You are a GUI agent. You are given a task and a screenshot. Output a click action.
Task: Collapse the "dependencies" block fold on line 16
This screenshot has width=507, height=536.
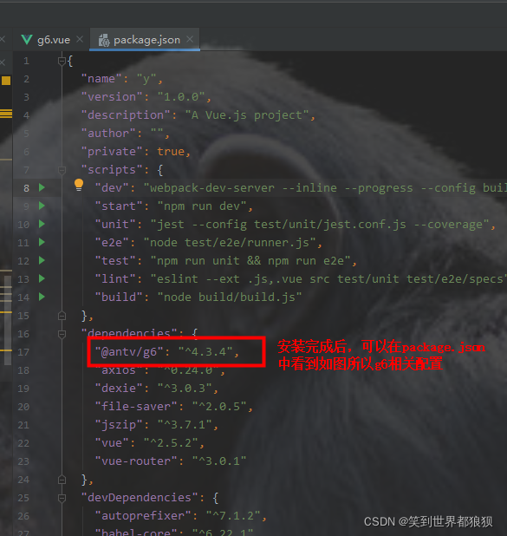[x=62, y=334]
